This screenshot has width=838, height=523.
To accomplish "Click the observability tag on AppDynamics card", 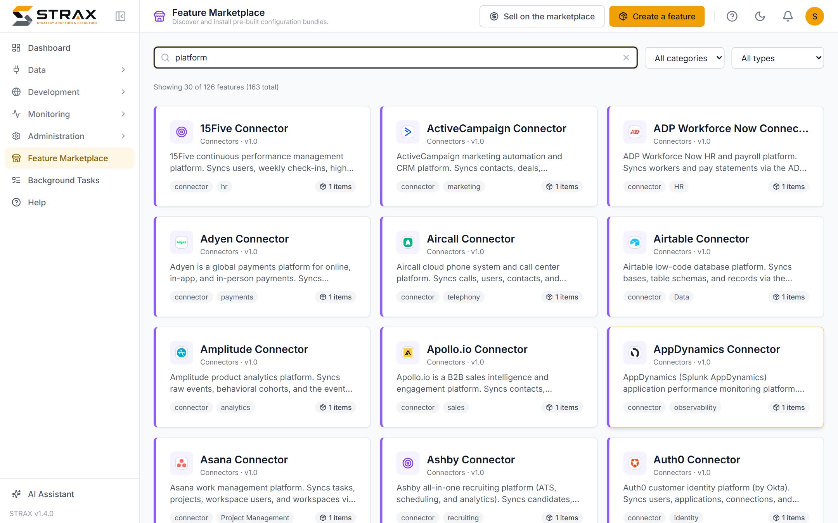I will (x=695, y=407).
